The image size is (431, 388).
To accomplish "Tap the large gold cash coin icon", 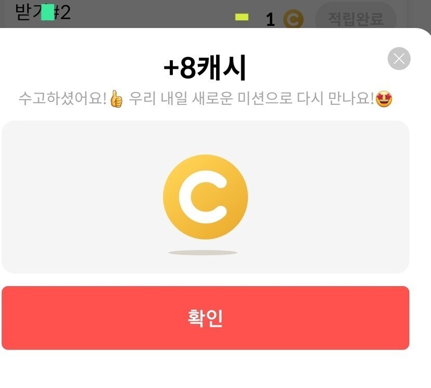I will [x=205, y=197].
